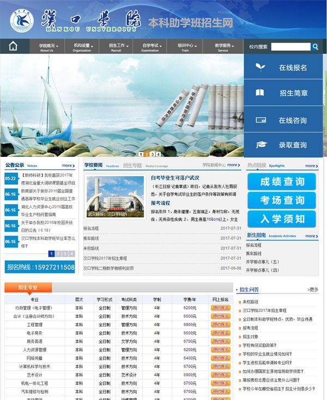Click 预约报名 for 工程管理
The image size is (327, 400).
(221, 324)
